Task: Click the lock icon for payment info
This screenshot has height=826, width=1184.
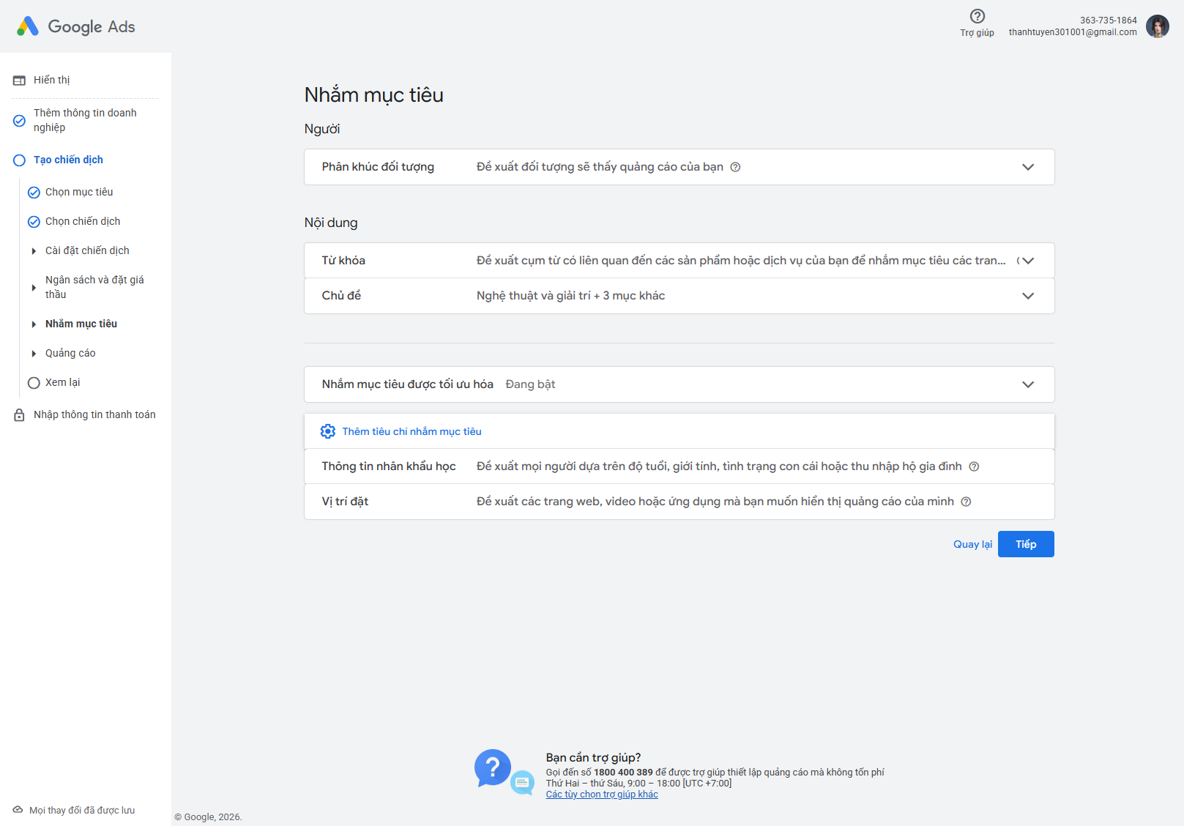Action: (x=19, y=415)
